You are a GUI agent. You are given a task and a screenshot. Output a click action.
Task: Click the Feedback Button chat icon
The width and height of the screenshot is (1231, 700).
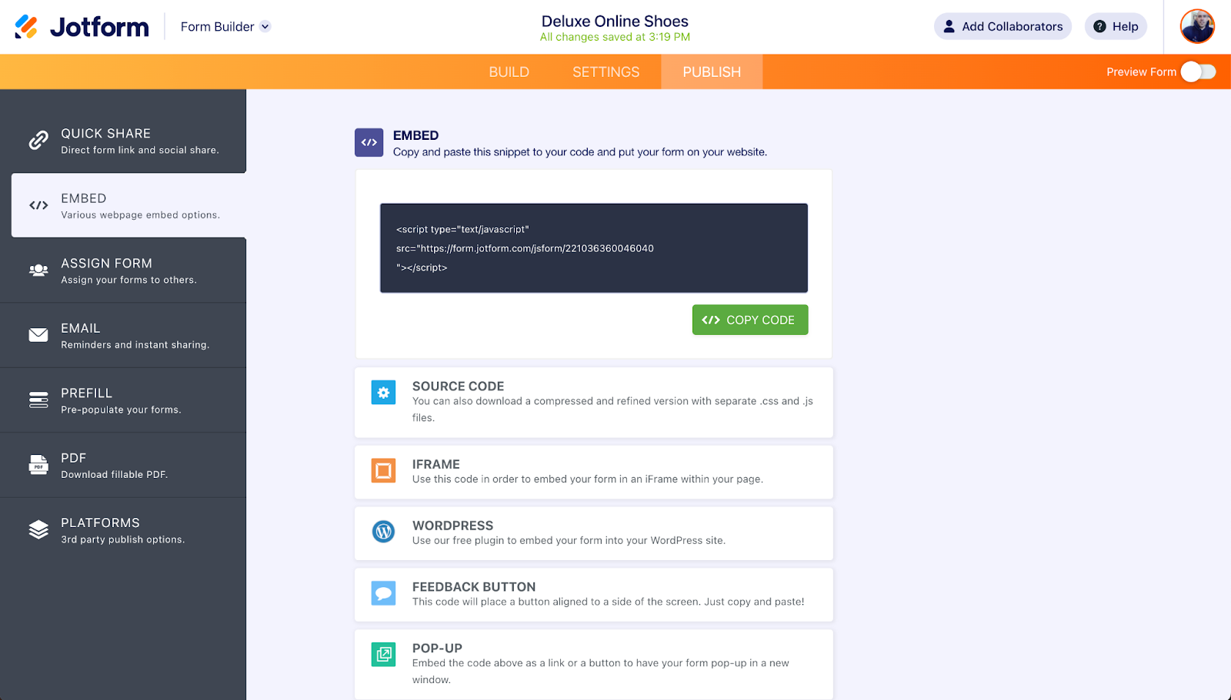pyautogui.click(x=383, y=592)
